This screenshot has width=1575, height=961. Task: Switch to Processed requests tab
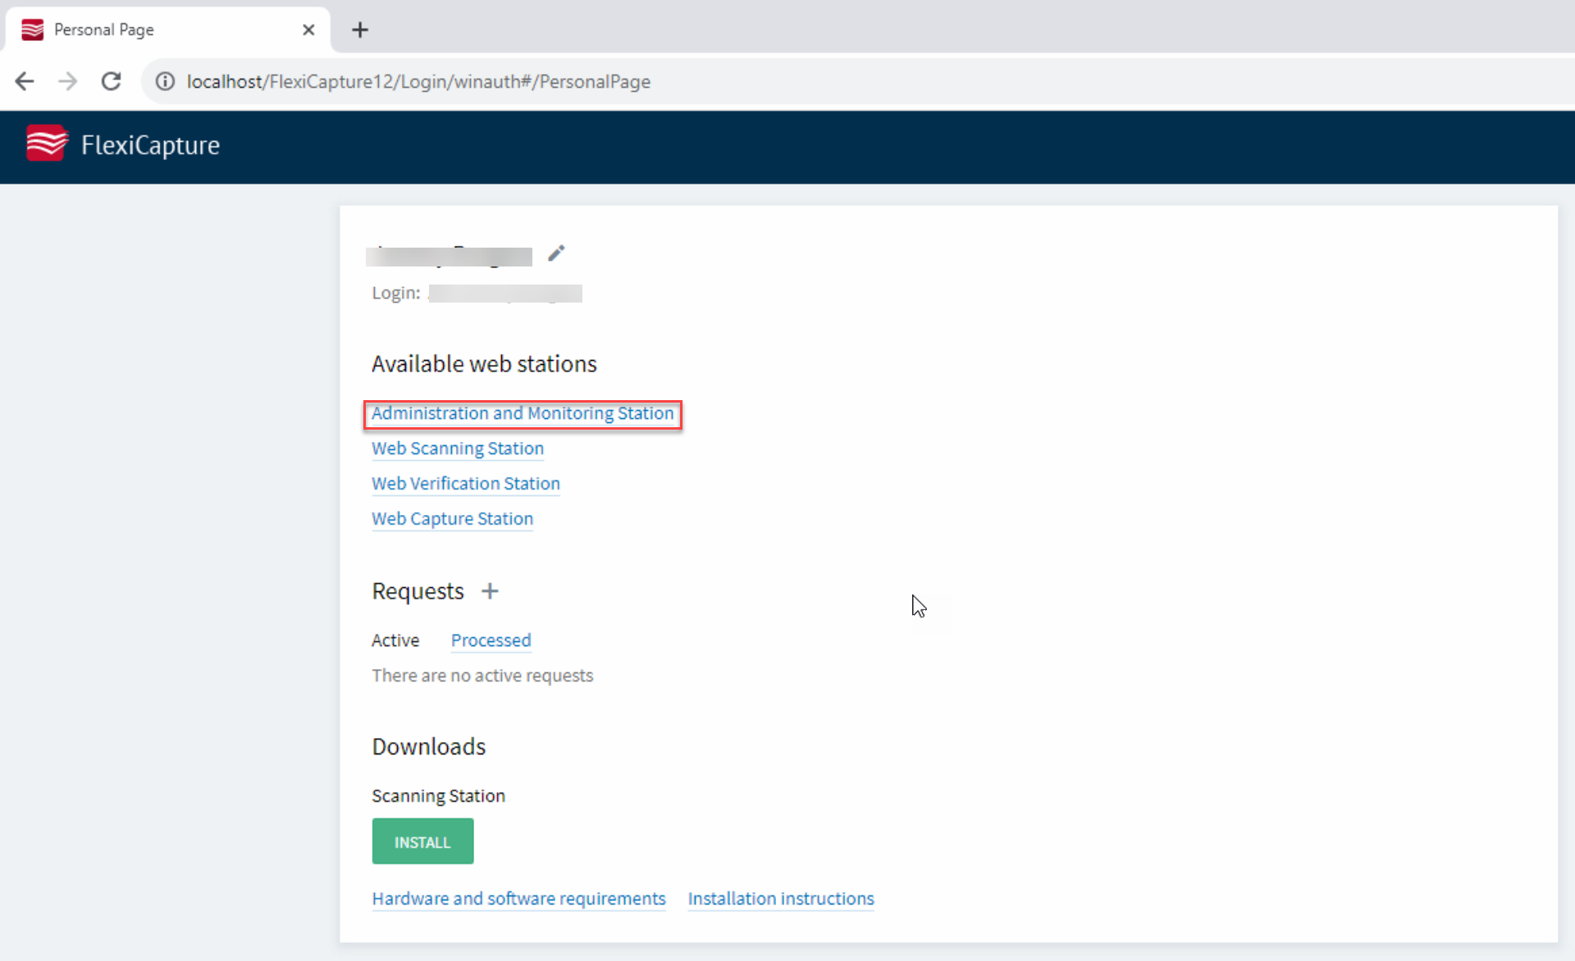[491, 640]
